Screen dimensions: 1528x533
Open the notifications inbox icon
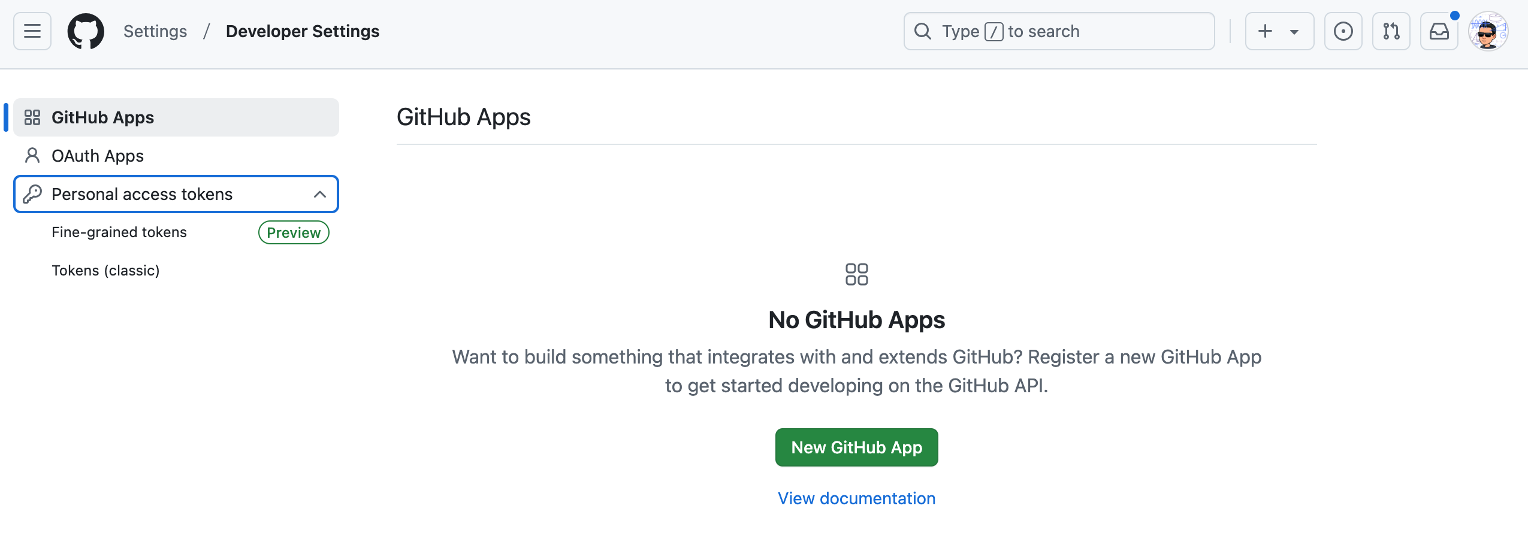click(1439, 31)
